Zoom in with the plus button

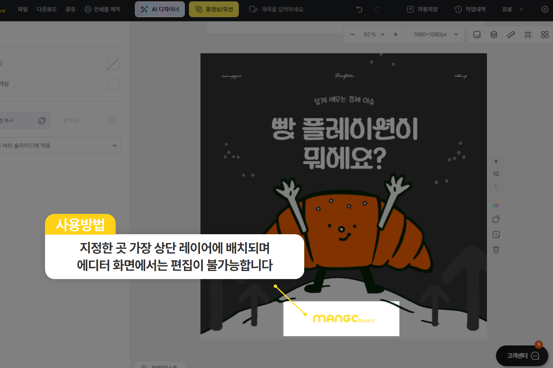(396, 34)
